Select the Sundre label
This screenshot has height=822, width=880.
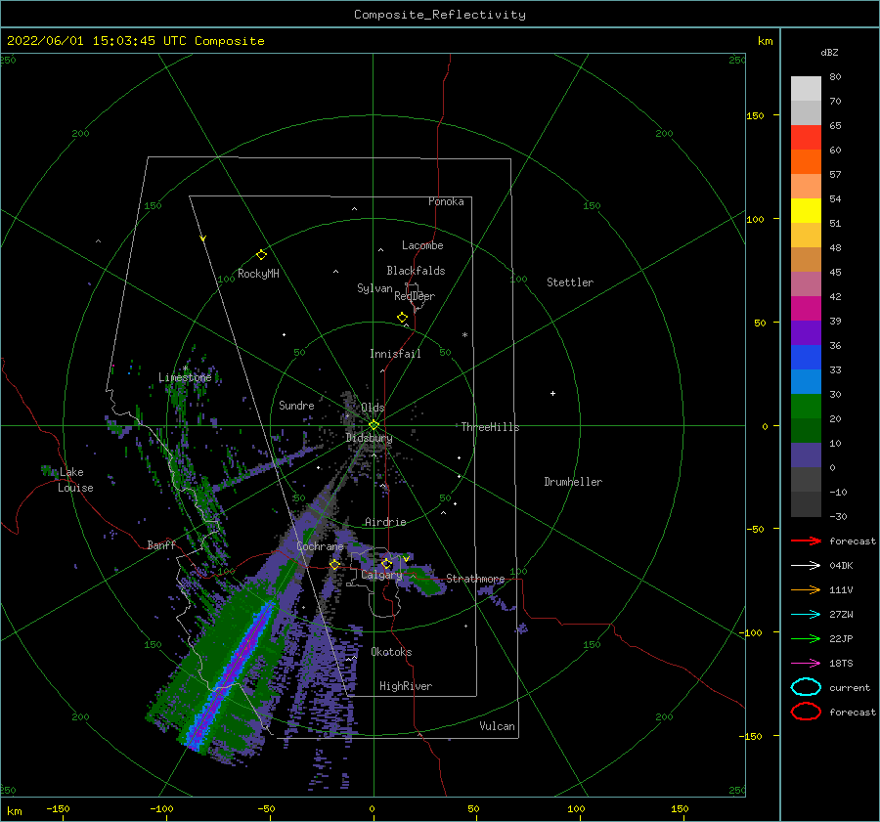(296, 405)
